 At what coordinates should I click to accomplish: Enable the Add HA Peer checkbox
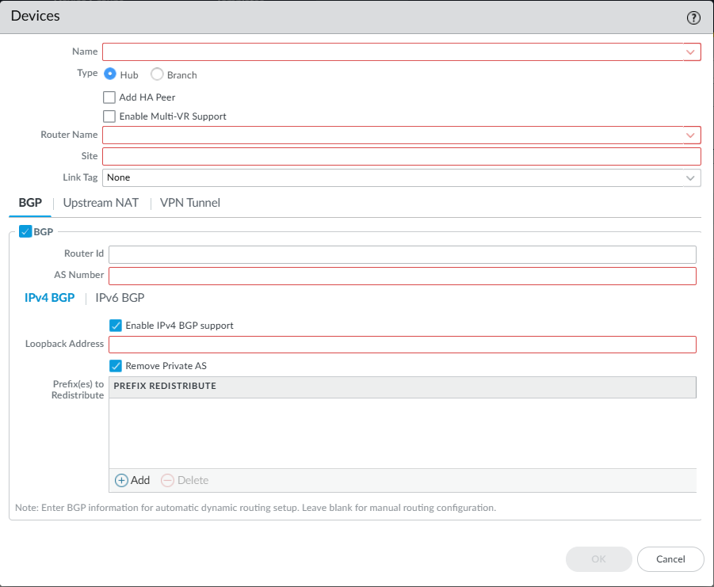109,97
